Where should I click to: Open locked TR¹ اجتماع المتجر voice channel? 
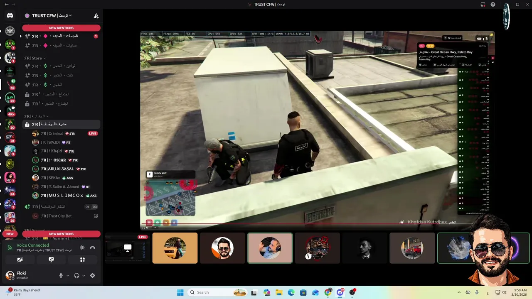coord(60,94)
